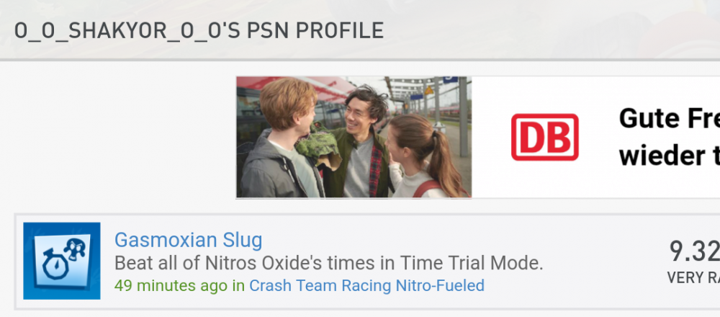Open the Crash Team Racing Nitro-Fueled game link
The image size is (720, 317).
[x=366, y=286]
